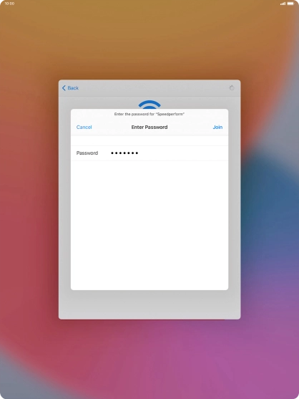Click the blue Wi-Fi signal icon

click(149, 105)
